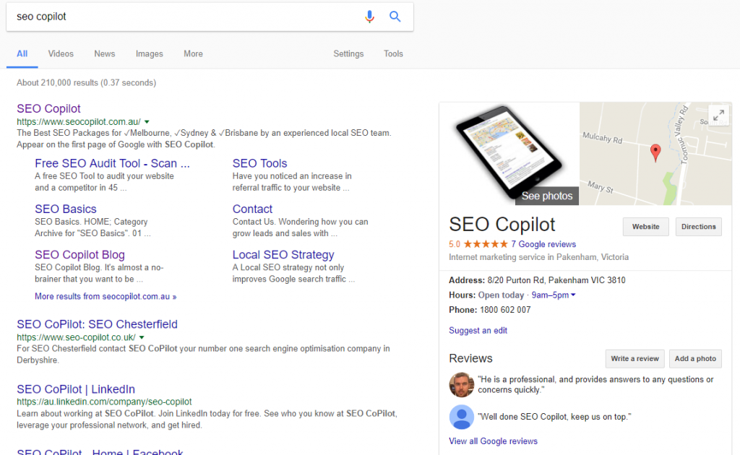Start voice search with the microphone icon
The image size is (740, 455).
pyautogui.click(x=369, y=17)
